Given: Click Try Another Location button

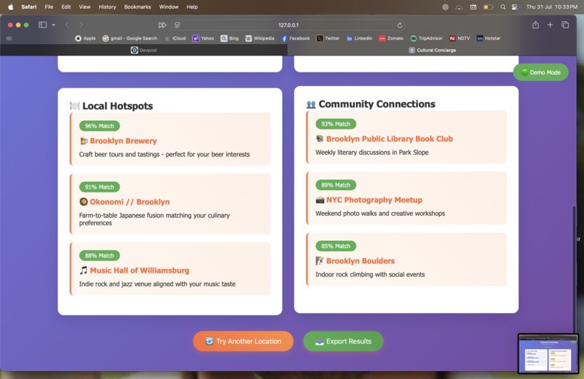Looking at the screenshot, I should click(x=243, y=341).
